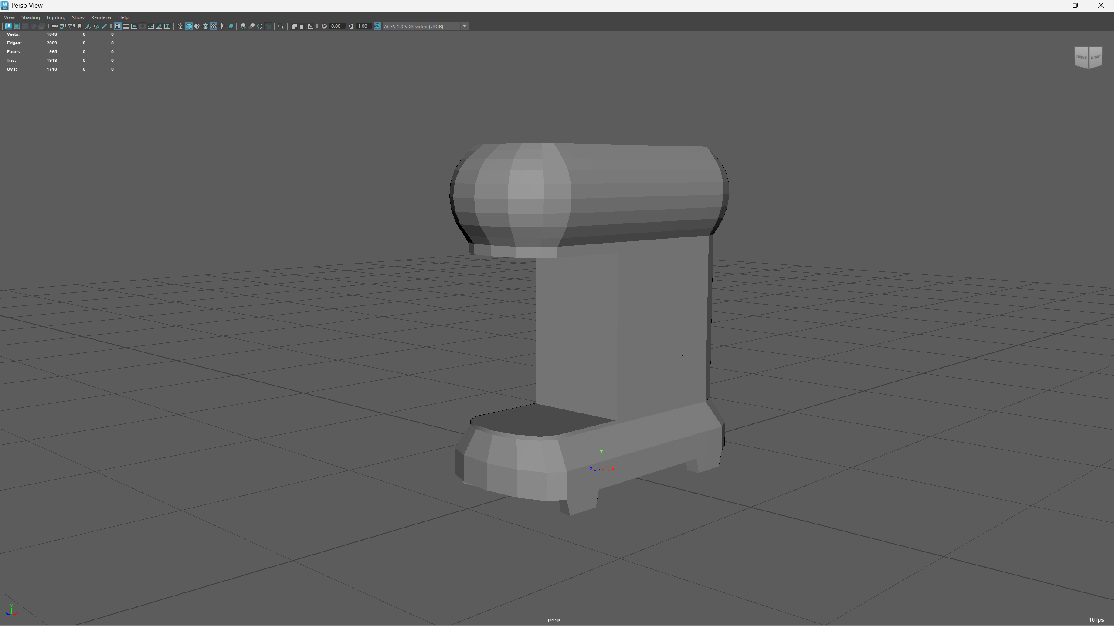Toggle the Safe Title icon
Image resolution: width=1114 pixels, height=626 pixels.
click(167, 26)
